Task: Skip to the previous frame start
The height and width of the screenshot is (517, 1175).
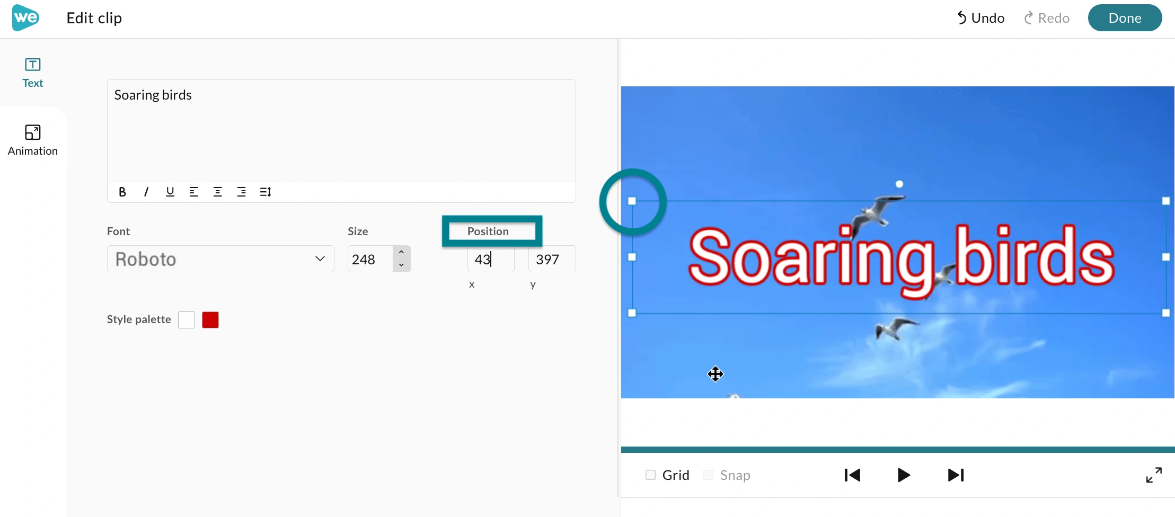Action: [852, 475]
